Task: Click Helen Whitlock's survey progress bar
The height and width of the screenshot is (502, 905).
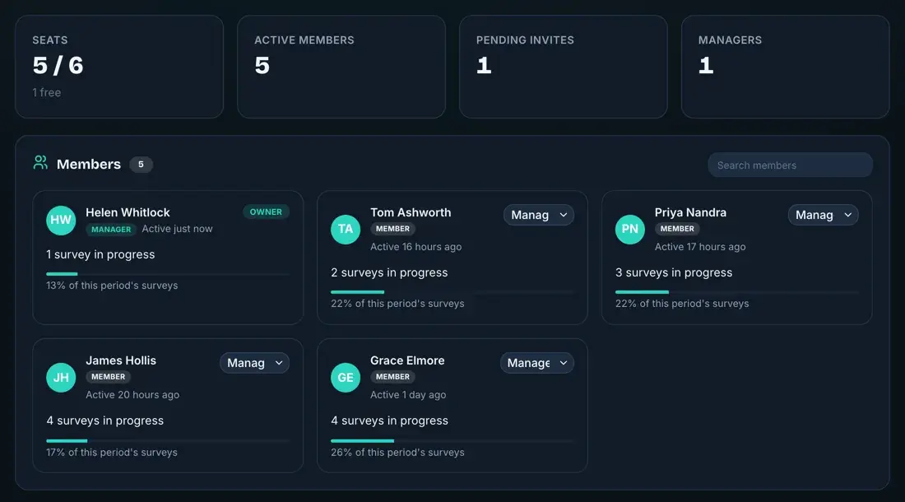Action: [x=168, y=274]
